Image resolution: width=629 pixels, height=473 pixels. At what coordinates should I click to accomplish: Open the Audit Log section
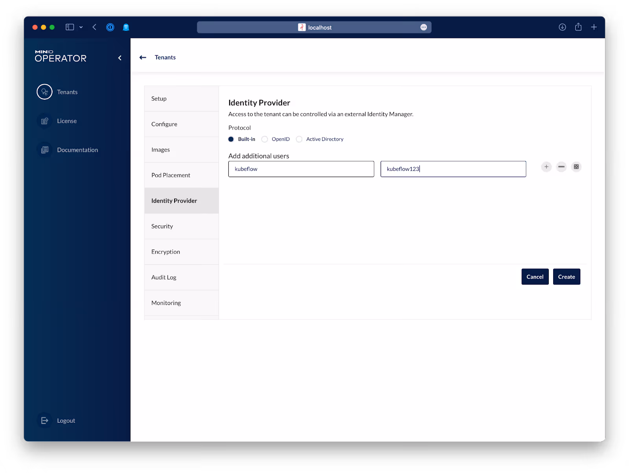(182, 277)
